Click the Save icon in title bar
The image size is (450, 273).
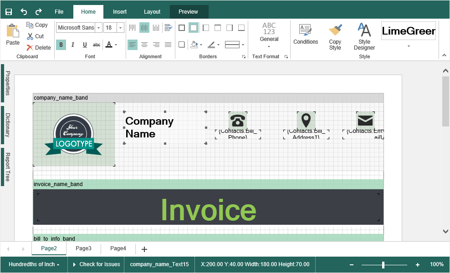(x=9, y=12)
